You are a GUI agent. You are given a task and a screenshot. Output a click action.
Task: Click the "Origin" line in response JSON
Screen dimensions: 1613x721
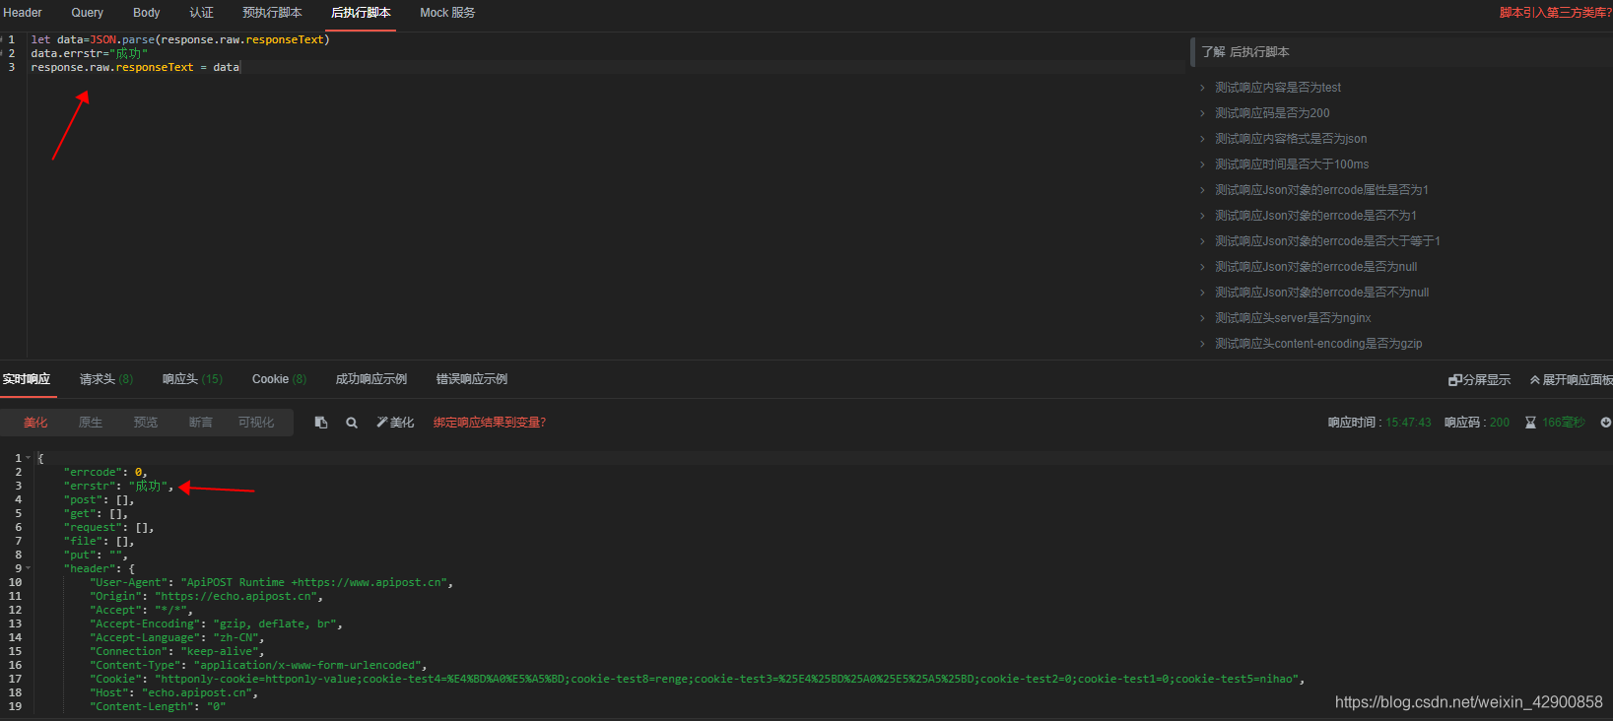[206, 596]
